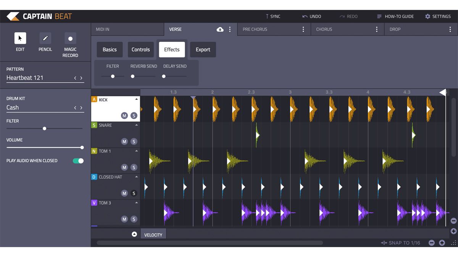Adjust the Reverb Send slider

coord(144,76)
